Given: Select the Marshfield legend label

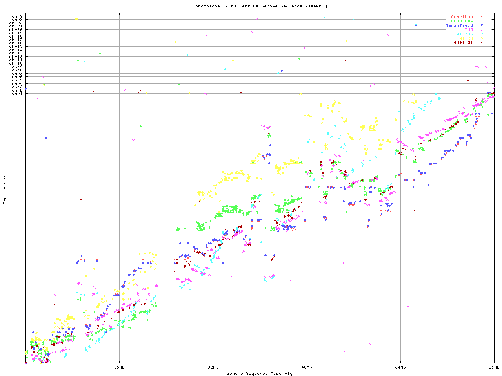Looking at the screenshot, I should [x=459, y=25].
